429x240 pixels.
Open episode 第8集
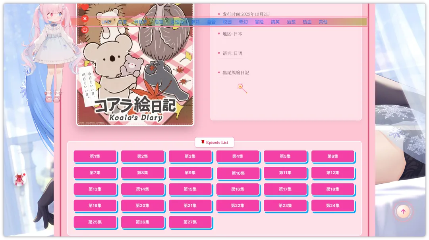click(143, 173)
